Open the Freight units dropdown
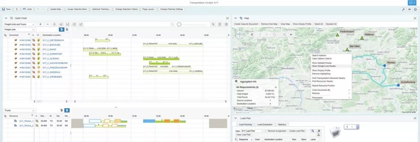420x142 pixels. [19, 30]
